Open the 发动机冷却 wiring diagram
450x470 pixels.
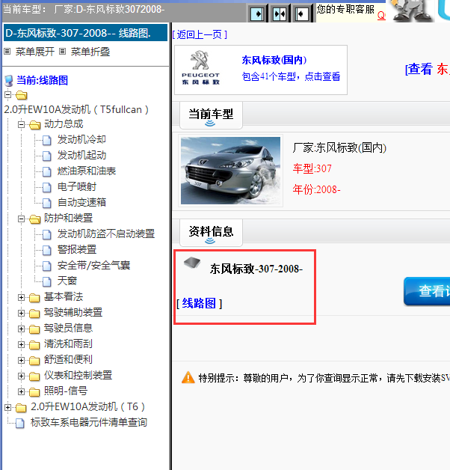tap(81, 140)
